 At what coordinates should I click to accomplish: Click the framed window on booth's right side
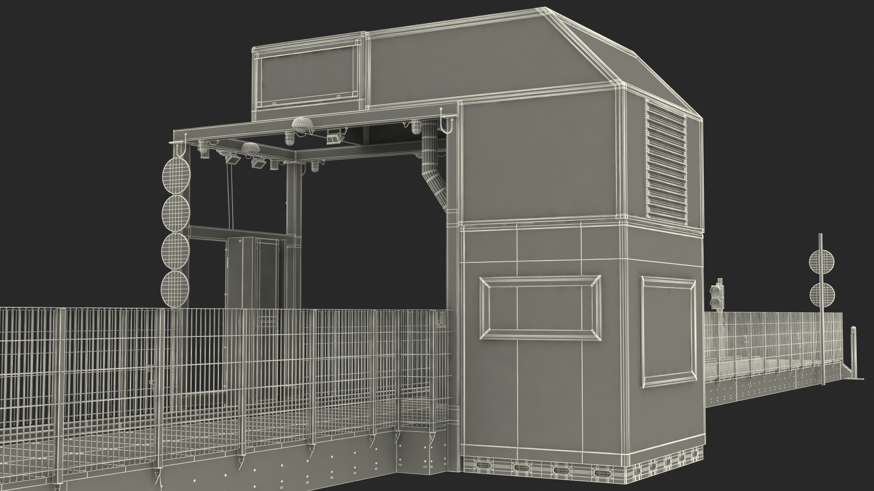coord(668,331)
